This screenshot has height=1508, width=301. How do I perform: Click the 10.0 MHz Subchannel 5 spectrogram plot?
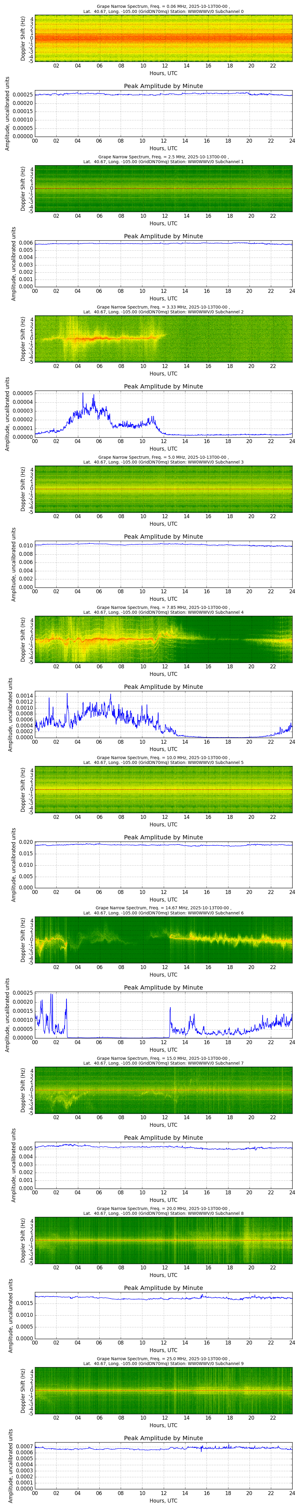(x=163, y=789)
